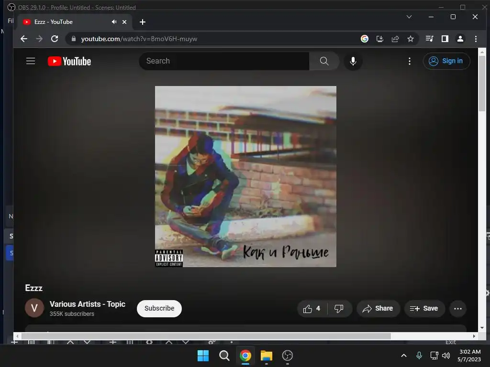Toggle Chrome side panel
490x367 pixels.
click(x=445, y=39)
